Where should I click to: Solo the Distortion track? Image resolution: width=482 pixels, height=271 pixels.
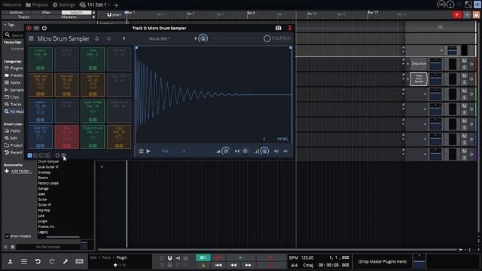pos(464,67)
